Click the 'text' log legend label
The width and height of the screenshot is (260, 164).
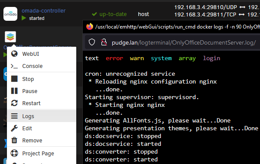click(x=92, y=58)
